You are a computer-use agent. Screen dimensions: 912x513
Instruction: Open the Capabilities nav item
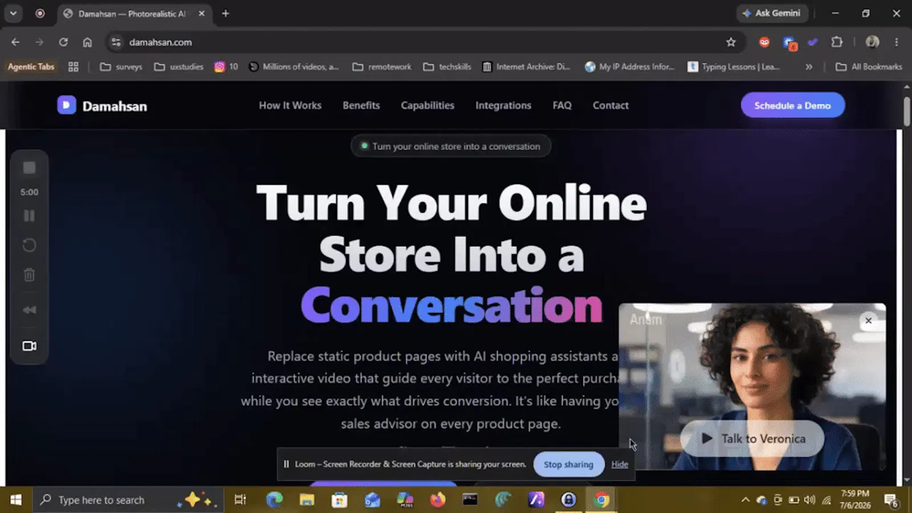pyautogui.click(x=427, y=105)
